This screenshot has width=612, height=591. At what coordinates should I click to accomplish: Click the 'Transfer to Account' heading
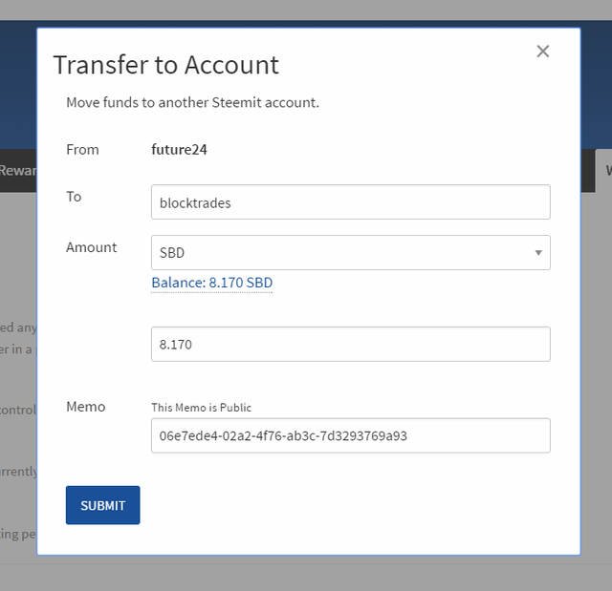166,65
